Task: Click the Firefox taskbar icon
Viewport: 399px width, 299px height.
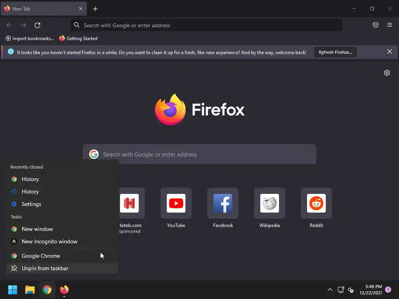Action: pos(64,290)
